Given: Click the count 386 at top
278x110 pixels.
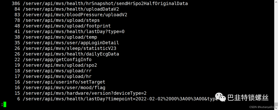Looking at the screenshot, I should coord(16,4).
